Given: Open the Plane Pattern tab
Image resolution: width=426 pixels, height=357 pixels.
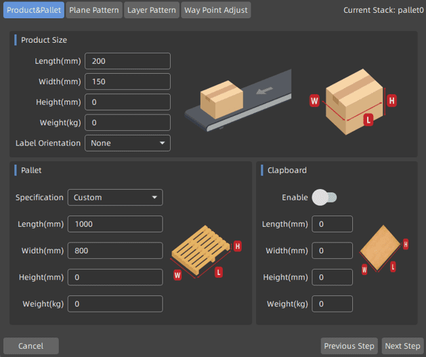Looking at the screenshot, I should coord(94,10).
